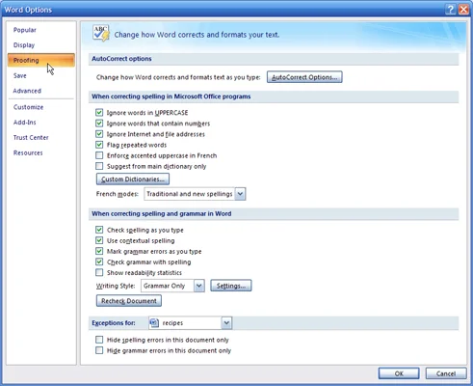
Task: Disable Check spelling as you type
Action: point(99,230)
